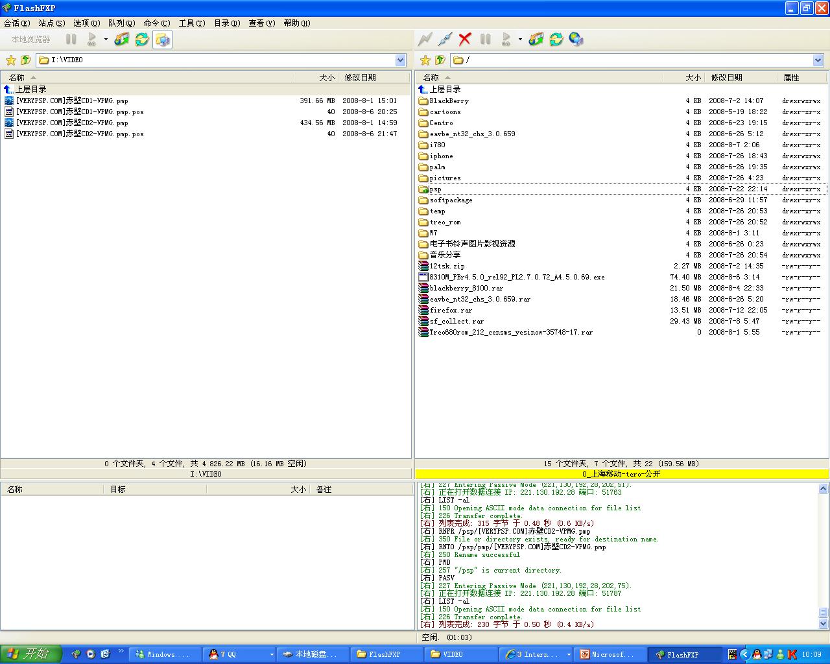The width and height of the screenshot is (830, 664).
Task: Open the 站点 menu
Action: (52, 23)
